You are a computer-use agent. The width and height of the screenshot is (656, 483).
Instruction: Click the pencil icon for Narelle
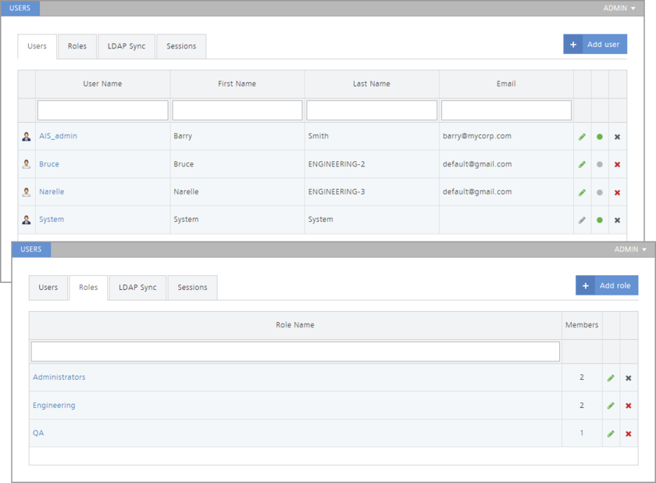click(x=582, y=192)
